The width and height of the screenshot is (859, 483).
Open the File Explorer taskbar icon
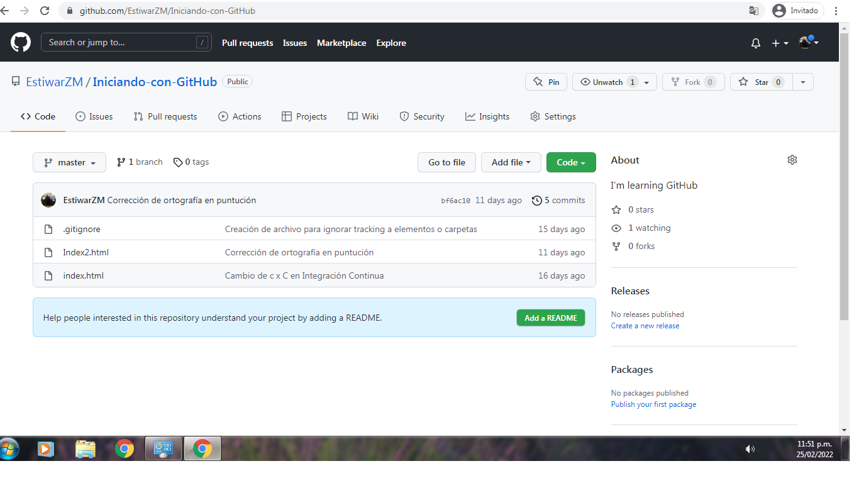pos(86,449)
